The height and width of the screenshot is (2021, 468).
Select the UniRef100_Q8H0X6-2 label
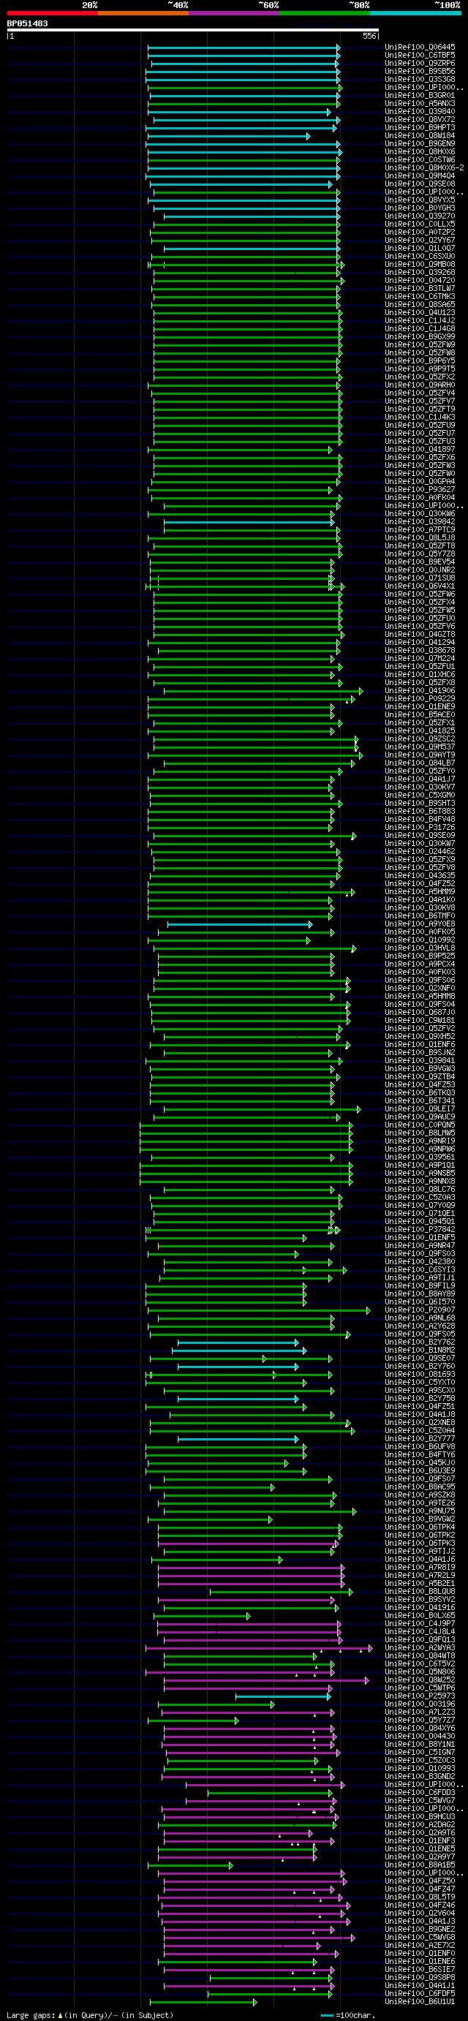point(424,168)
